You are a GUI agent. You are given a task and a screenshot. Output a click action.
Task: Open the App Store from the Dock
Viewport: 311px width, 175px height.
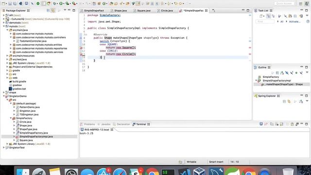(x=104, y=172)
